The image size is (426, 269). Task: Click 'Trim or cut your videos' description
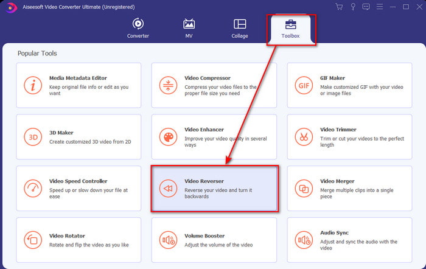[x=362, y=142]
